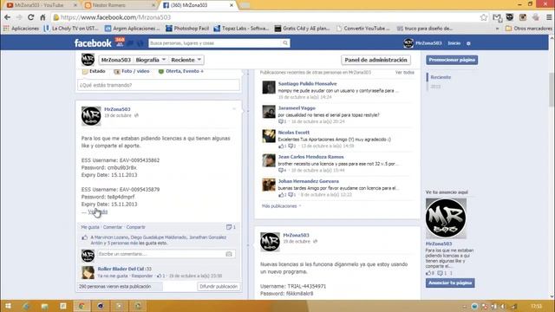The height and width of the screenshot is (312, 555).
Task: Open Roller Blader Del Cid commenter name
Action: [121, 269]
